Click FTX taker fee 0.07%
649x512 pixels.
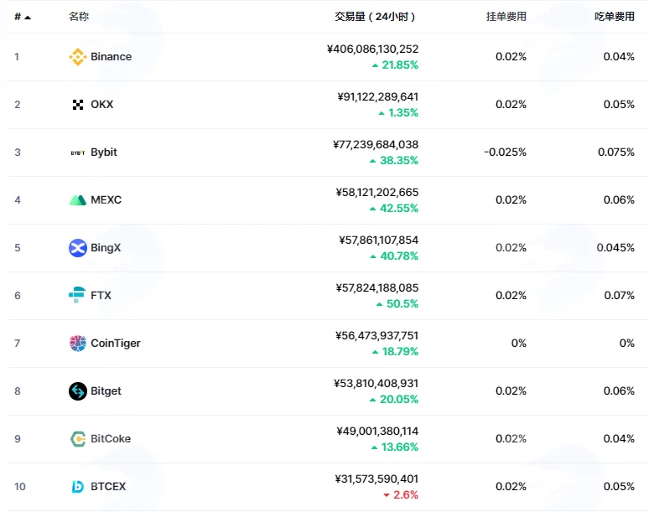(619, 295)
